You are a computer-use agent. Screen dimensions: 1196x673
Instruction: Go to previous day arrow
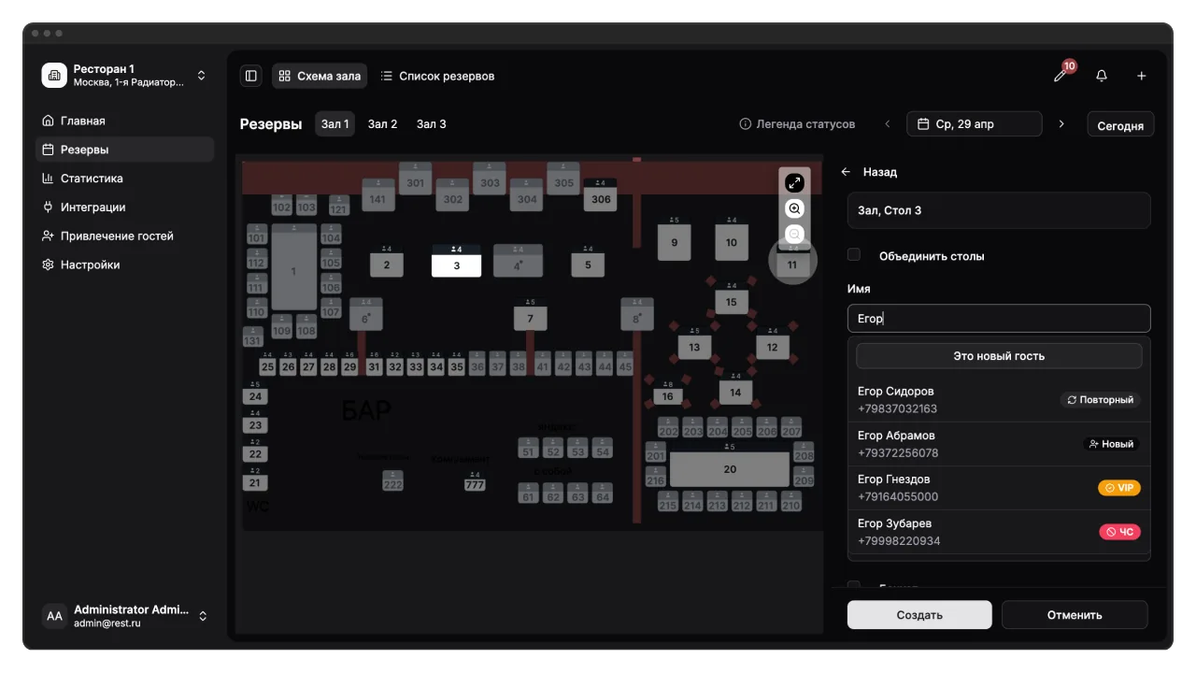[x=888, y=123]
